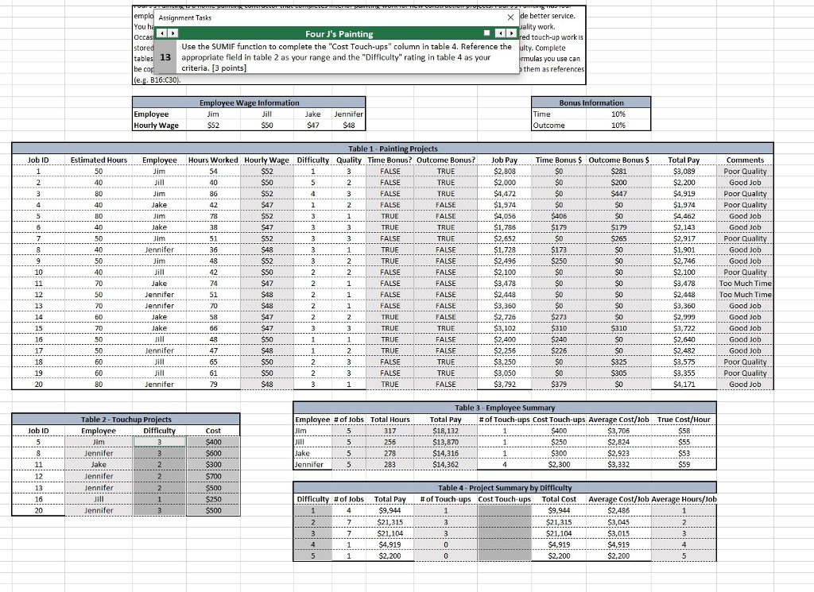
Task: Select the $700 cost cell in Table 2
Action: click(213, 476)
